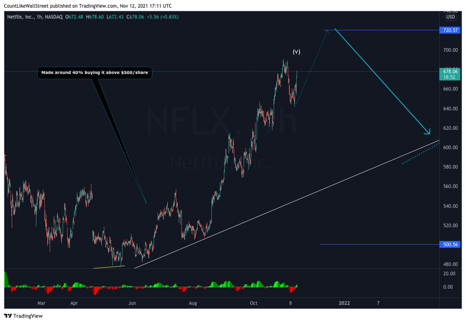Click the change value +5.56 (+0.83%)
The height and width of the screenshot is (323, 466).
click(x=162, y=17)
